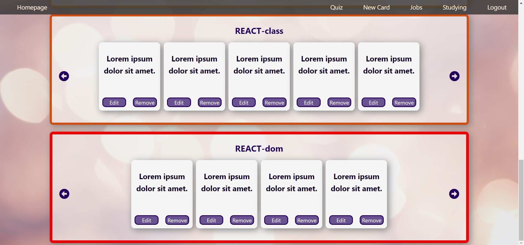The height and width of the screenshot is (245, 524).
Task: Edit the second card in REACT-dom
Action: [x=211, y=220]
